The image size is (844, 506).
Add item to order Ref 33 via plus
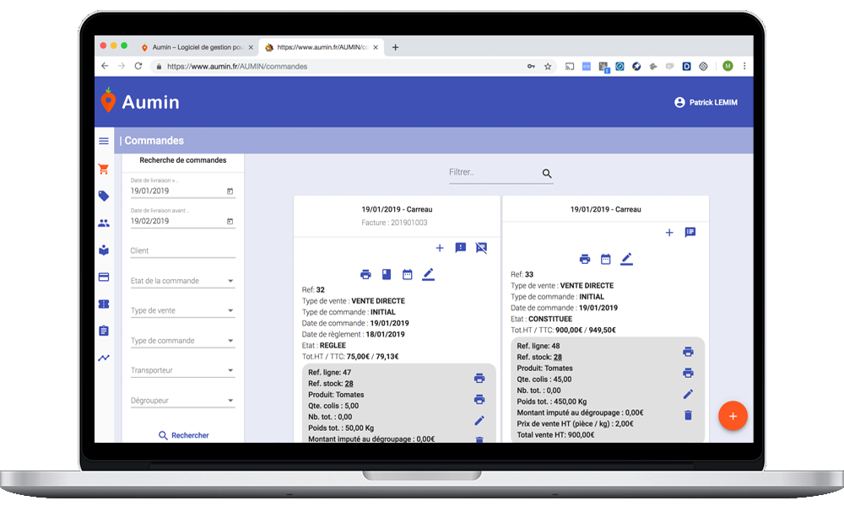pos(669,232)
